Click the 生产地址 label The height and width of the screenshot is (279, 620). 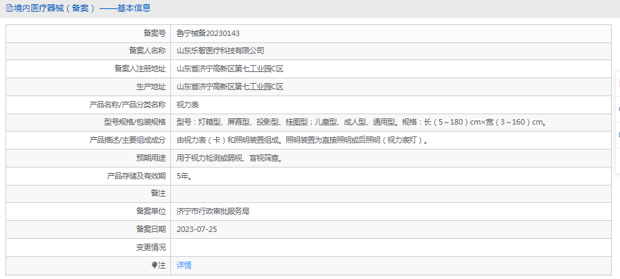pyautogui.click(x=151, y=87)
